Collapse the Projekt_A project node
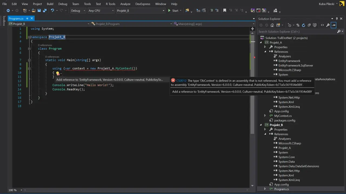The height and width of the screenshot is (194, 346). pos(261,42)
